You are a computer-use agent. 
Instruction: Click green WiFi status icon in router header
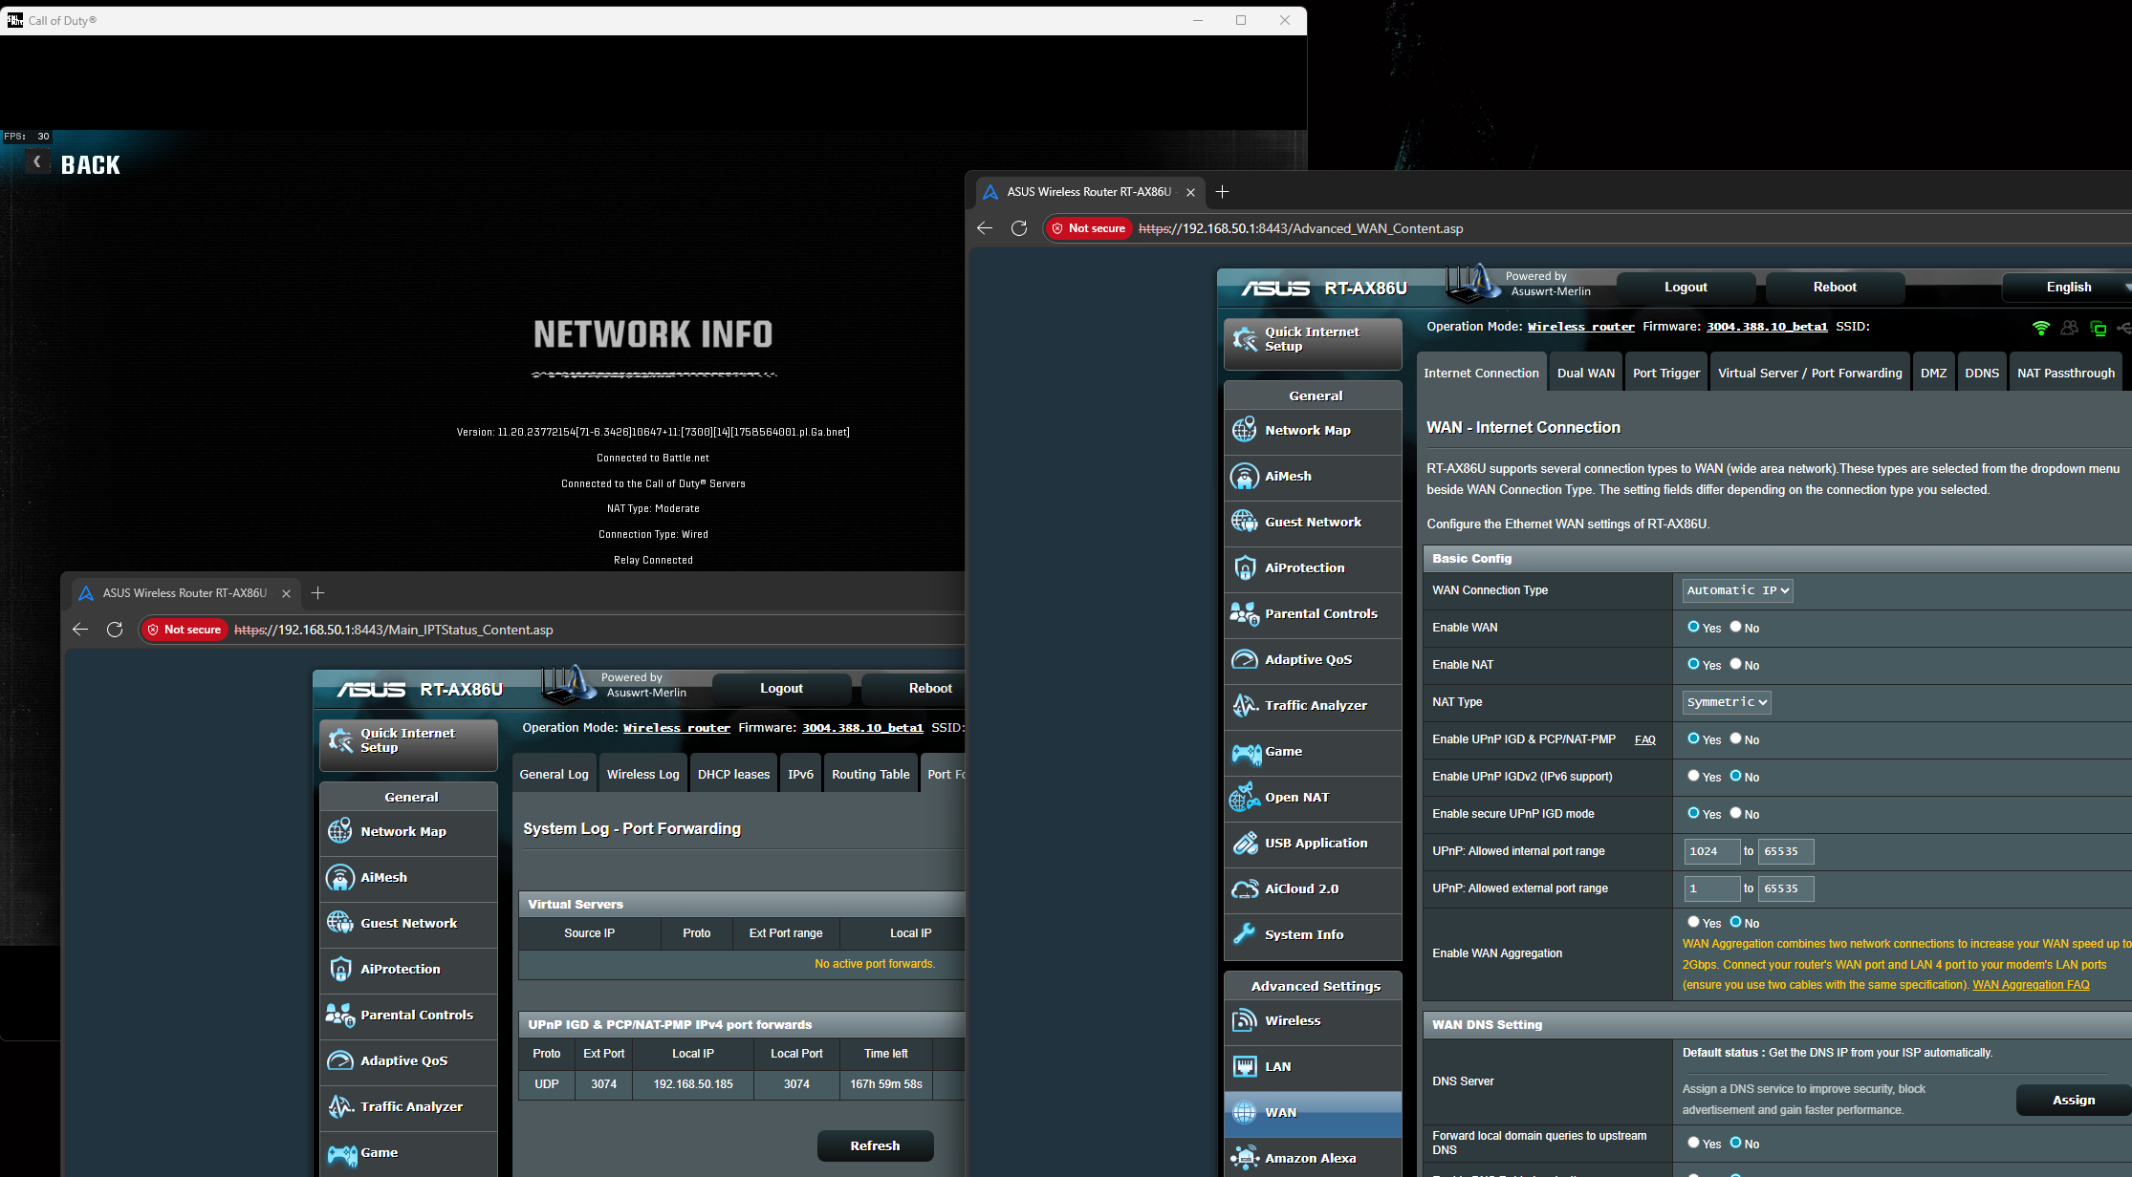coord(2041,328)
